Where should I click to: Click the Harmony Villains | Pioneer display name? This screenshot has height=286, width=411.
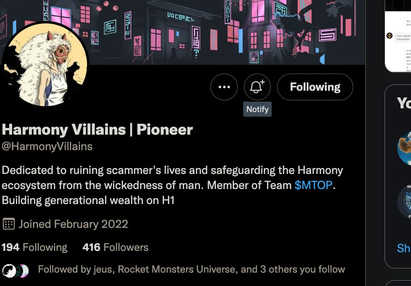point(97,130)
